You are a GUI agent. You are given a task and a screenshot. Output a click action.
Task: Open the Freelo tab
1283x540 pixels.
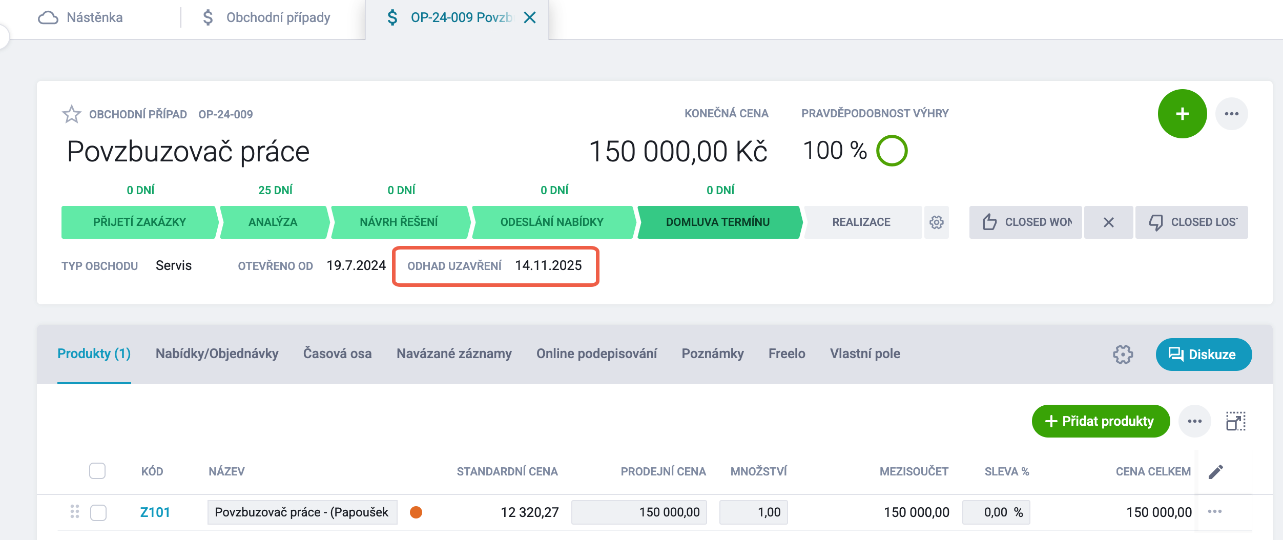(x=787, y=354)
